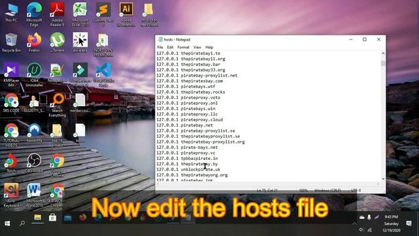Image resolution: width=419 pixels, height=236 pixels.
Task: Select the Visual Studio Code desktop icon
Action: pyautogui.click(x=103, y=75)
